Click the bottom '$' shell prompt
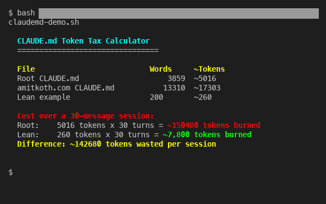326x204 pixels. 10,172
